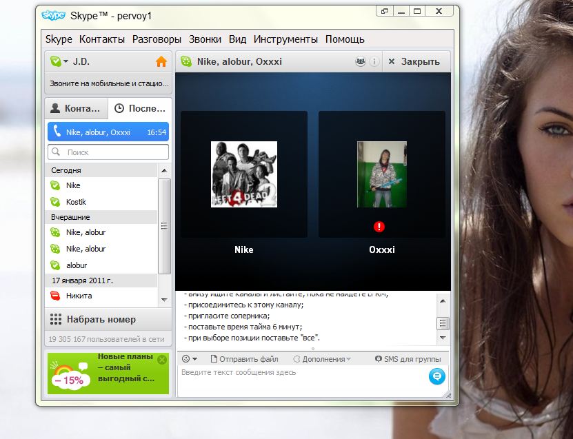Click the resize grip at window corner
The height and width of the screenshot is (439, 573).
[x=449, y=395]
